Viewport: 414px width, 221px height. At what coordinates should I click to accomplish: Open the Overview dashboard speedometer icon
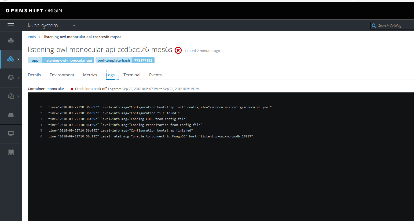(x=10, y=40)
